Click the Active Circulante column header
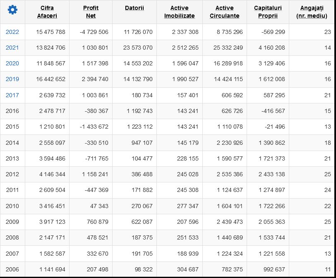This screenshot has height=278, width=336. pyautogui.click(x=224, y=12)
